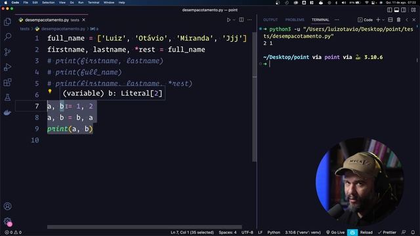Image resolution: width=420 pixels, height=236 pixels.
Task: Change end of line sequence LF
Action: pyautogui.click(x=260, y=232)
